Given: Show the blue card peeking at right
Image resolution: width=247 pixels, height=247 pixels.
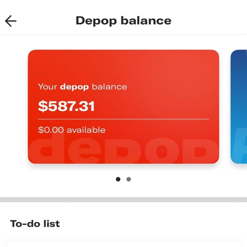Looking at the screenshot, I should tap(239, 107).
